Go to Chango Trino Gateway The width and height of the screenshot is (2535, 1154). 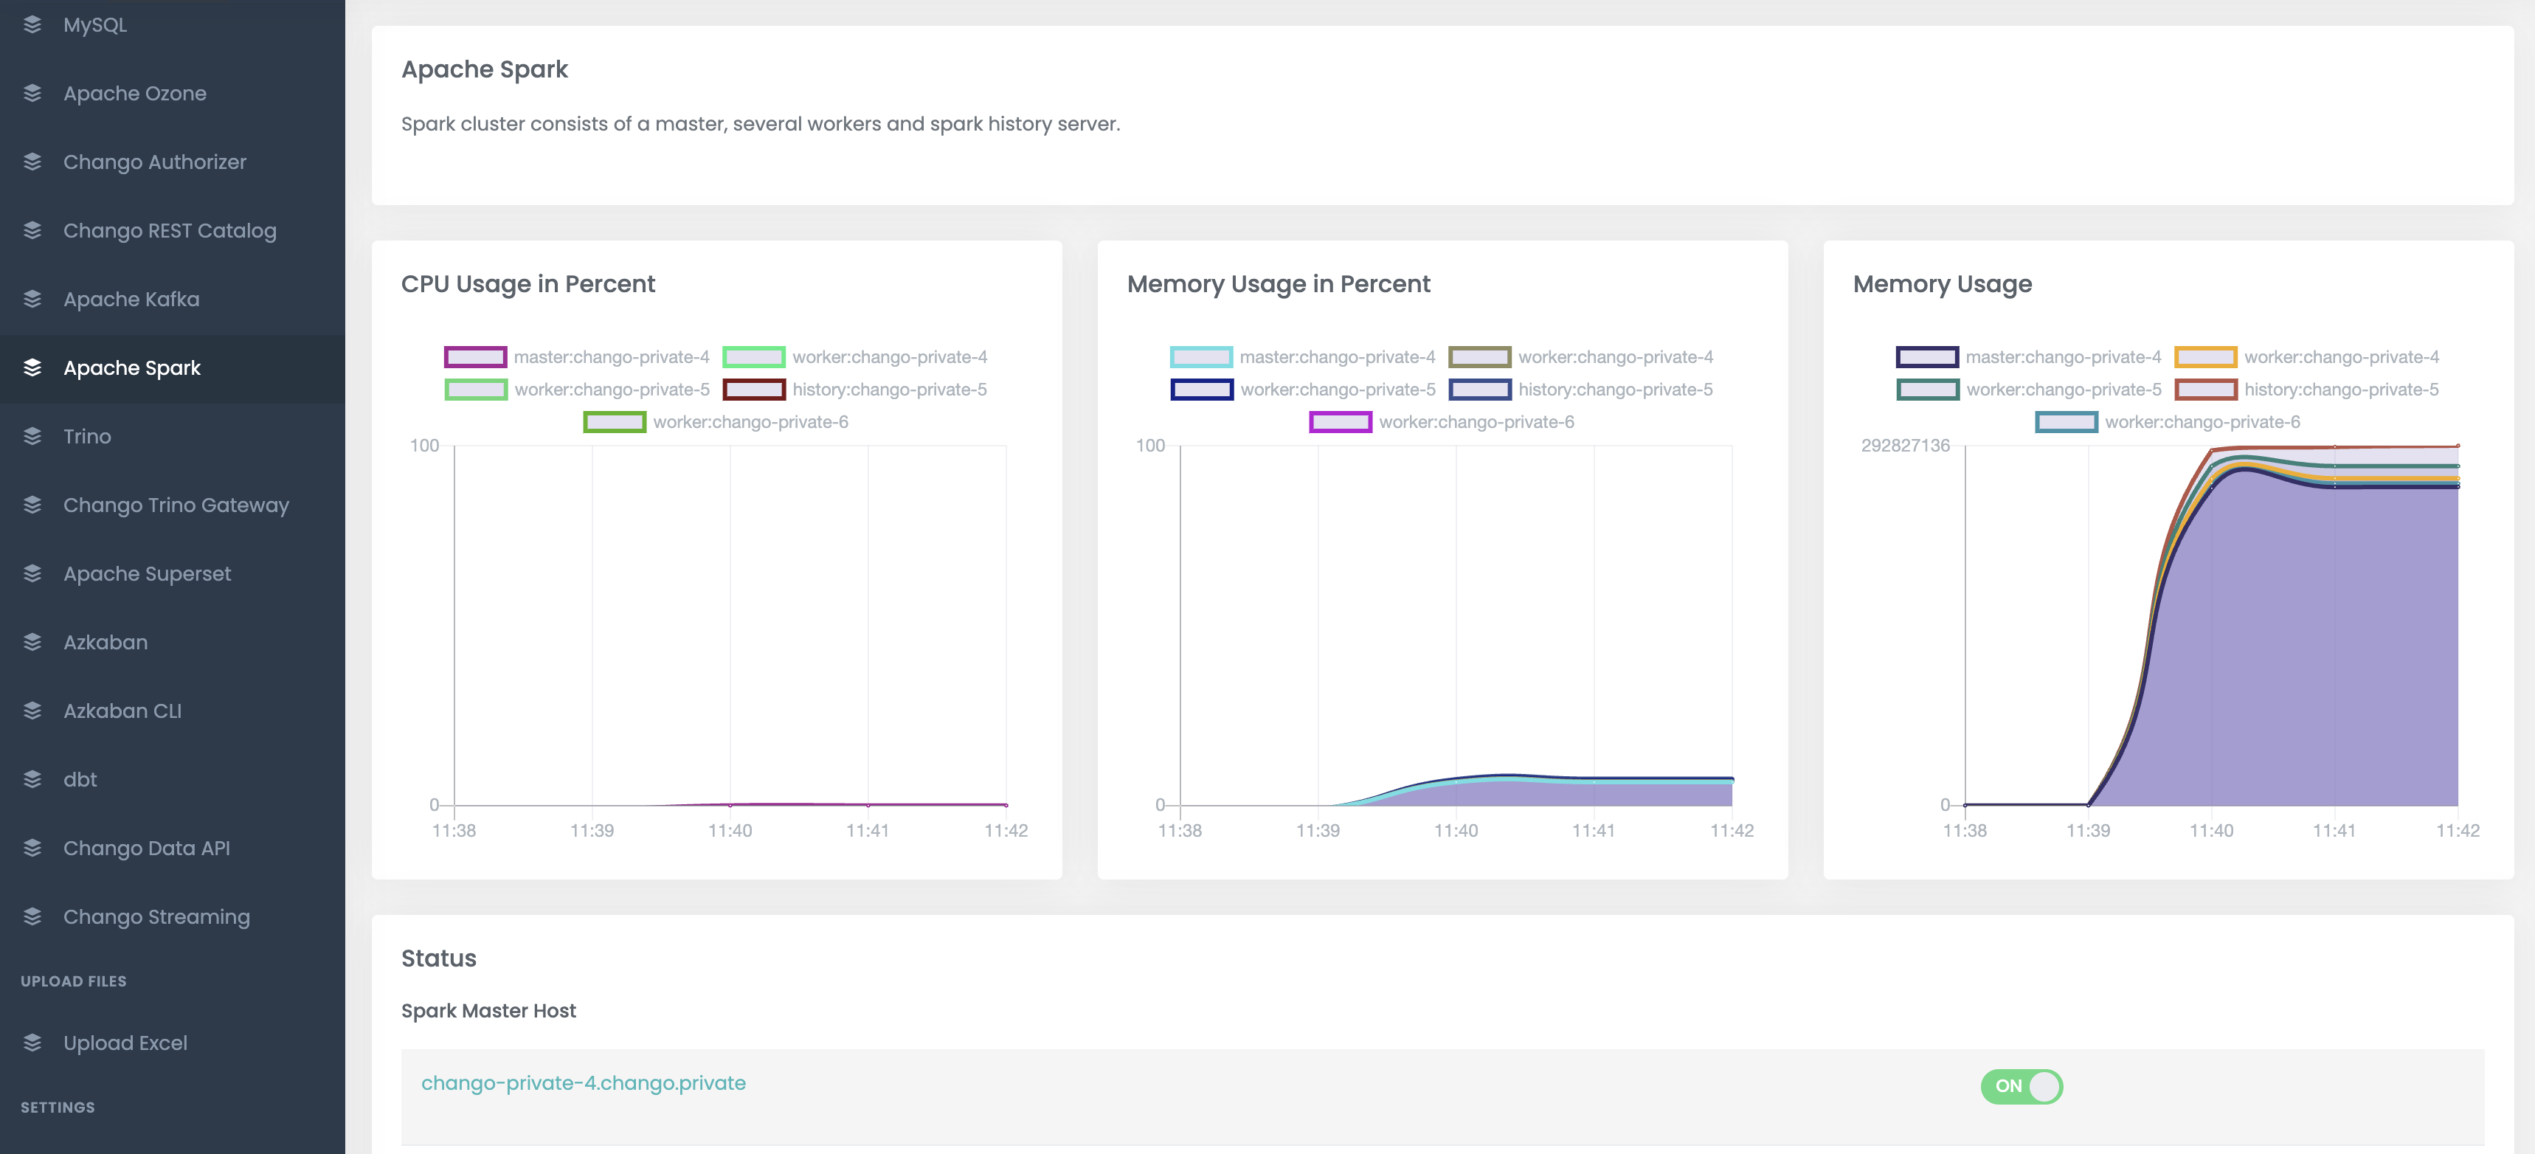(172, 505)
